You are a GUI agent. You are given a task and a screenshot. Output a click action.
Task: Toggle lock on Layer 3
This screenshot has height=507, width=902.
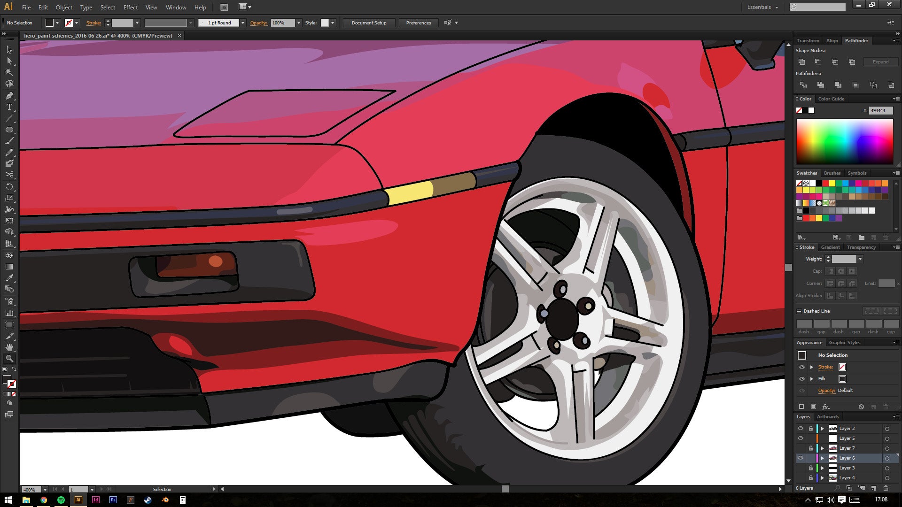(810, 468)
